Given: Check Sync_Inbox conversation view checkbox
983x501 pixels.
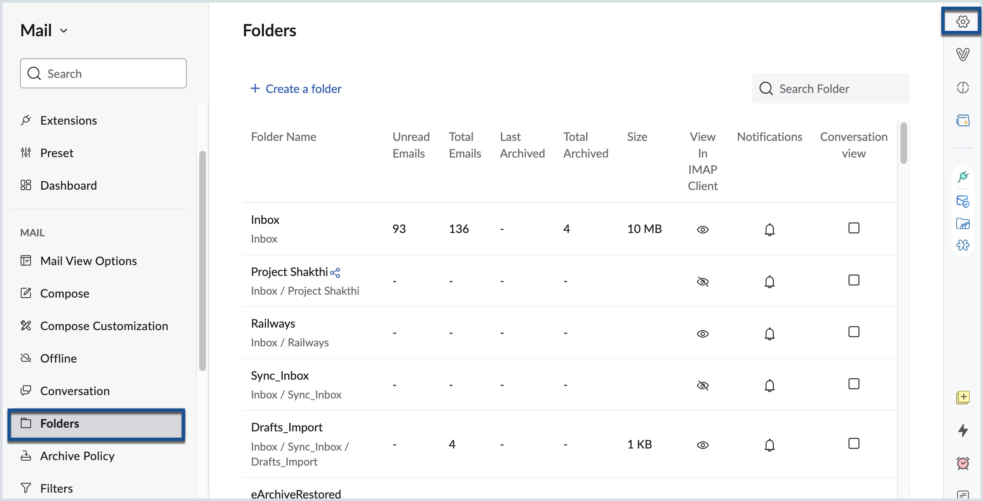Looking at the screenshot, I should tap(854, 384).
